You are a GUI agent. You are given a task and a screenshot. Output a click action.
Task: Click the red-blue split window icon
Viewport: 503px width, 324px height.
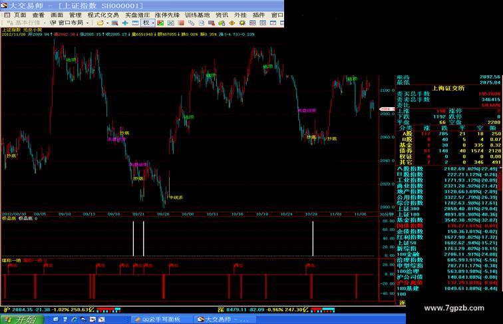click(252, 23)
